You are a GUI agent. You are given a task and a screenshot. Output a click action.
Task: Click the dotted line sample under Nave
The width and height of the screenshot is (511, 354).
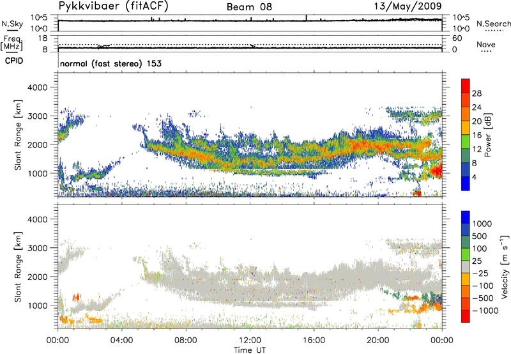click(486, 51)
